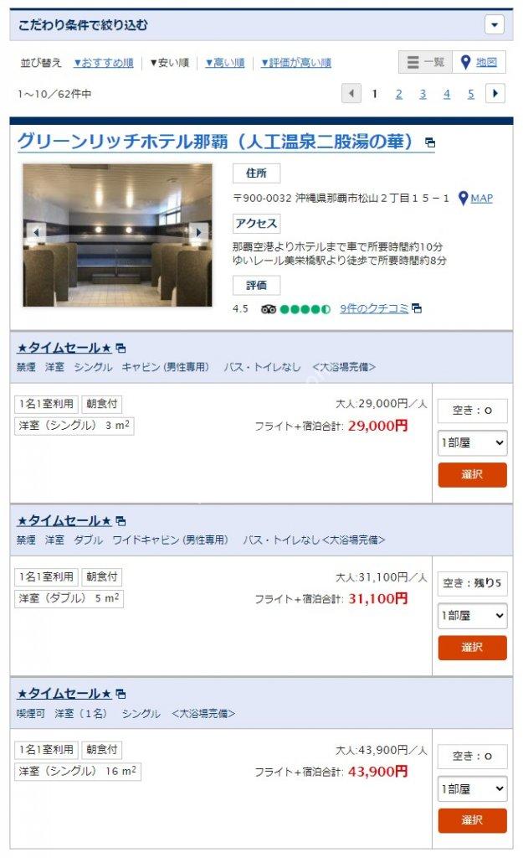Click the TripAdvisor owl rating icon
Image resolution: width=523 pixels, height=858 pixels.
pyautogui.click(x=269, y=309)
